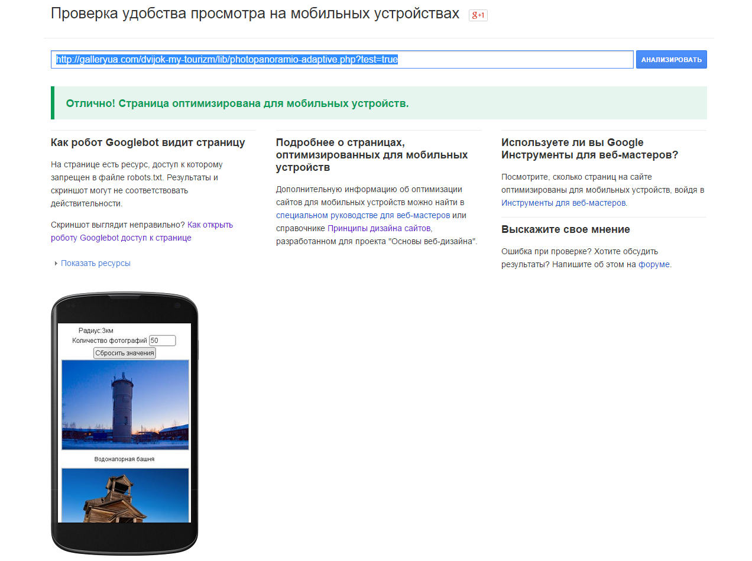Open the Принципы дизайна сайтов link
The height and width of the screenshot is (561, 752).
tap(380, 228)
